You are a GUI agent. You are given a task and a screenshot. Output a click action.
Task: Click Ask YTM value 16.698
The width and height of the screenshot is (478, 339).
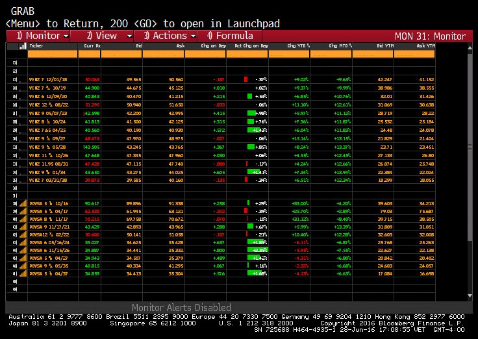(x=427, y=273)
